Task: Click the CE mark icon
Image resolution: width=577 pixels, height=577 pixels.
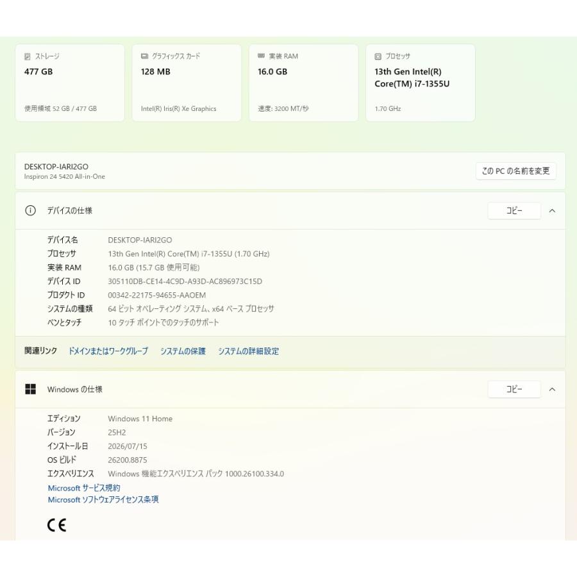Action: coord(56,525)
